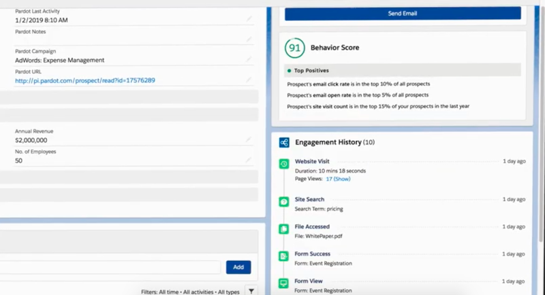
Task: Edit Annual Revenue pencil icon
Action: coord(248,139)
